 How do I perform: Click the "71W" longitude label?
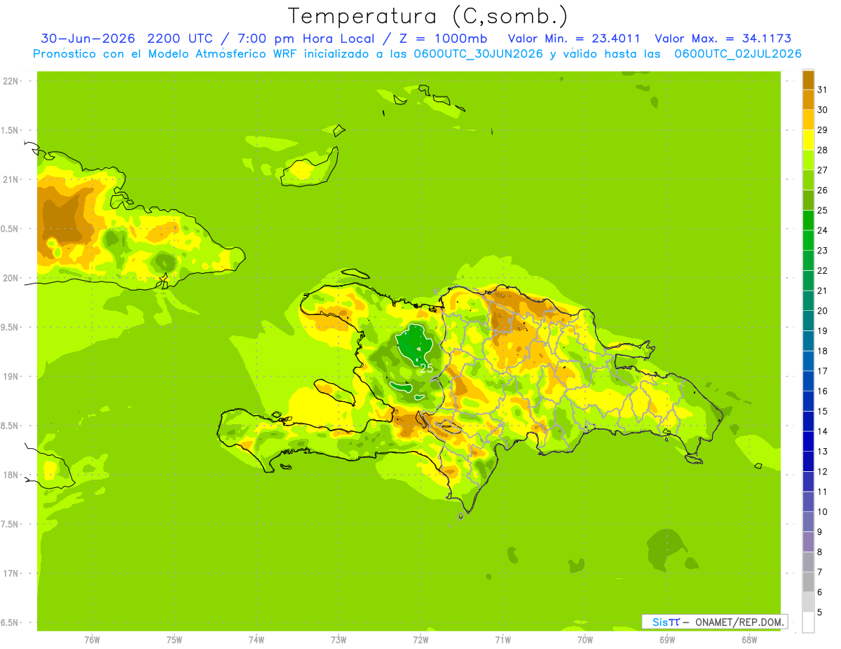502,640
